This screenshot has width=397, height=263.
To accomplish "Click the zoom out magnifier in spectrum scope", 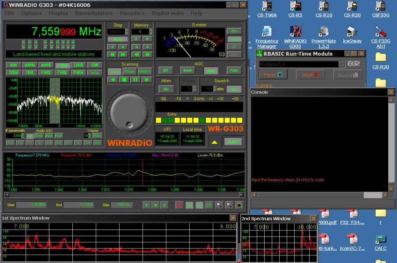I will [x=219, y=205].
